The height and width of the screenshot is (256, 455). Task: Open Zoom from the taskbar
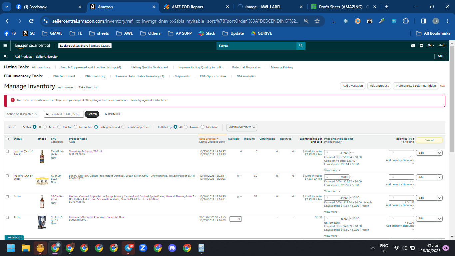pyautogui.click(x=143, y=248)
